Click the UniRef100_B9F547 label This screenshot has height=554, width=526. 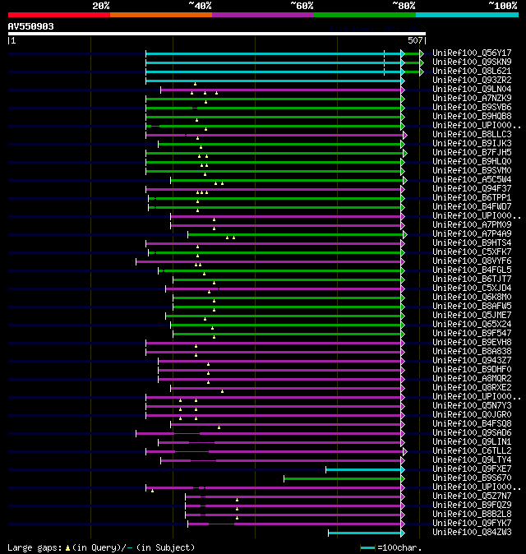[x=472, y=334]
